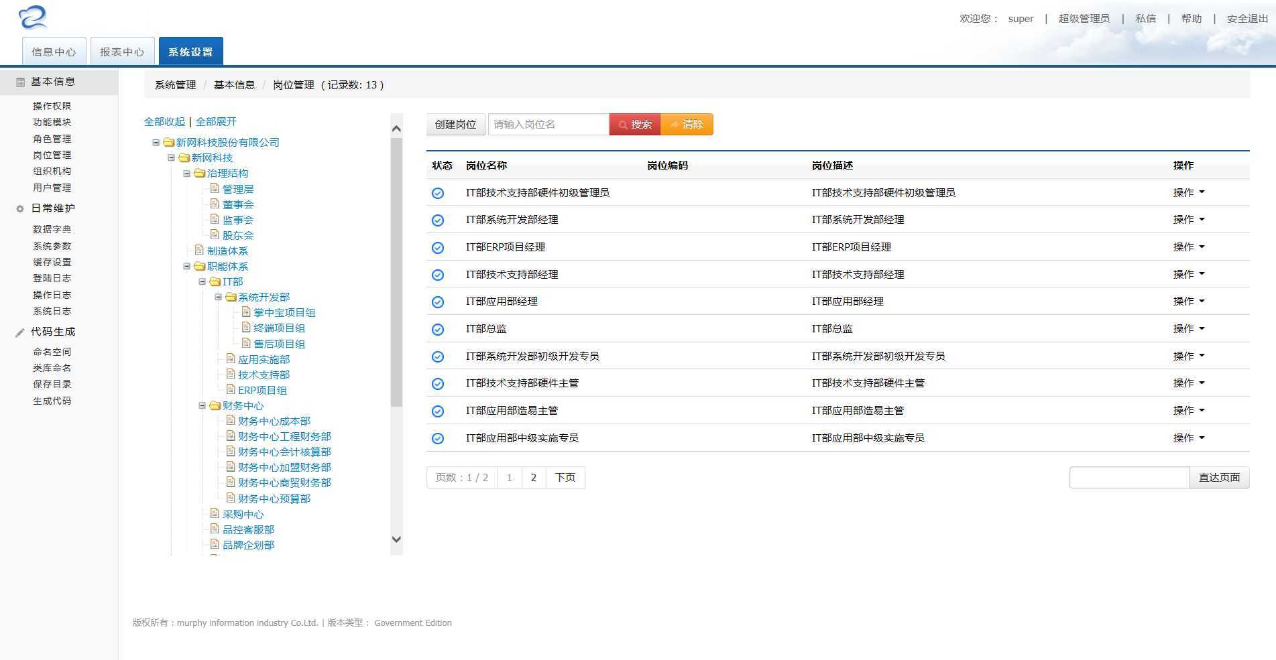Screen dimensions: 1276x660
Task: Focus the page number input field
Action: pos(1129,478)
